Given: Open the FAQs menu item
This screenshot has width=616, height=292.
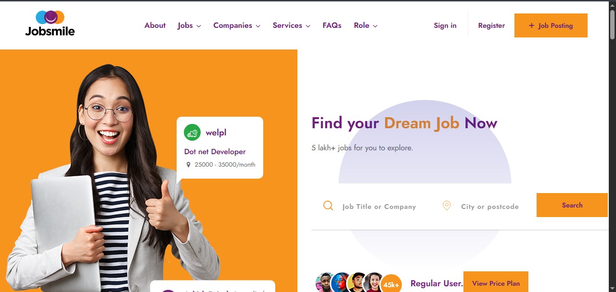Looking at the screenshot, I should tap(332, 25).
